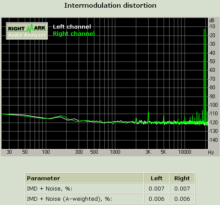Screen dimensions: 220x205
Task: Click the tall green peak near 19 kHz
Action: [205, 76]
